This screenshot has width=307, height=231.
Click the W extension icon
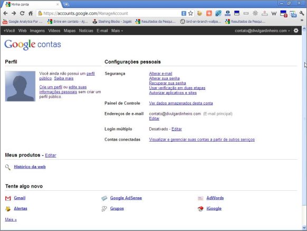point(274,13)
